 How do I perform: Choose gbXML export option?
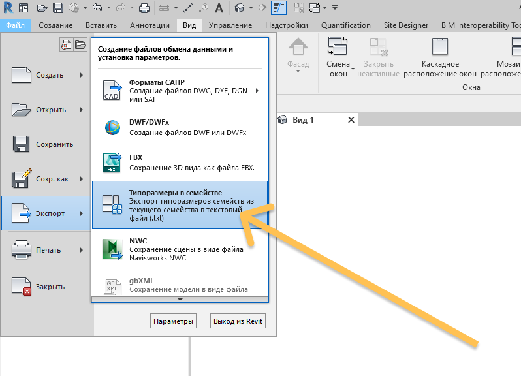pos(180,285)
